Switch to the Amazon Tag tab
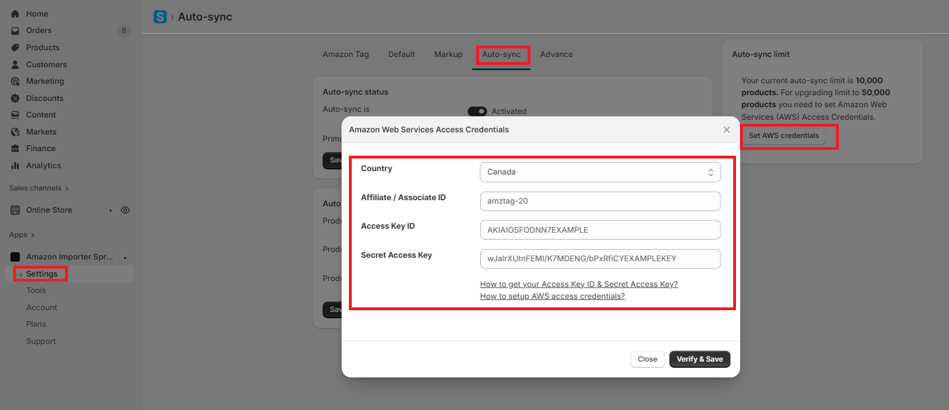The image size is (949, 410). point(345,54)
